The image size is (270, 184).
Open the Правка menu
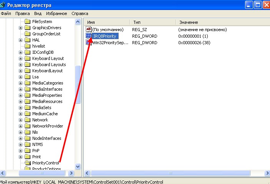coord(23,13)
